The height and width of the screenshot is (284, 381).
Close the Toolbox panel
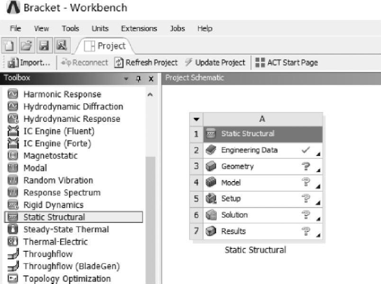(151, 79)
